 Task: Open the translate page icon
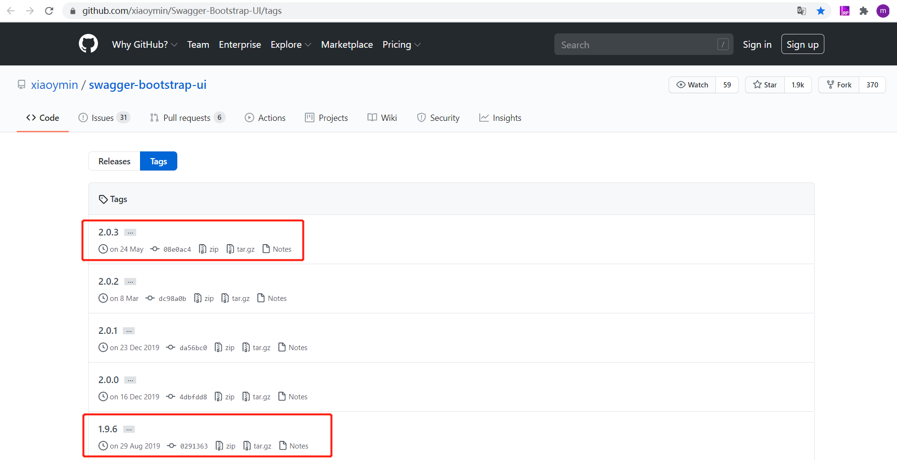point(801,11)
